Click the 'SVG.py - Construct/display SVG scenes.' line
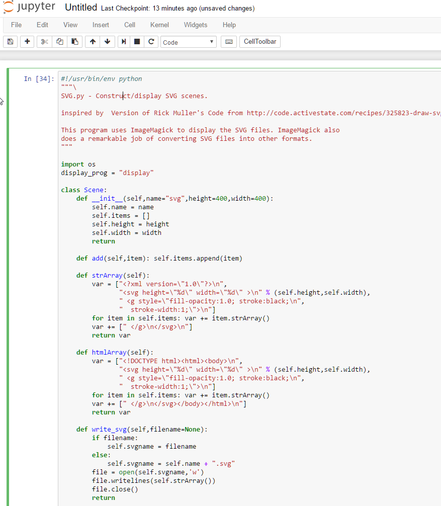Viewport: 441px width, 506px height. click(134, 96)
